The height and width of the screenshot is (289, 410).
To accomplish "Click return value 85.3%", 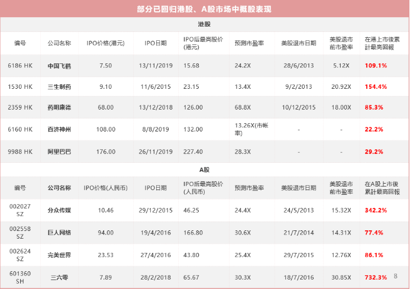I will pos(374,108).
